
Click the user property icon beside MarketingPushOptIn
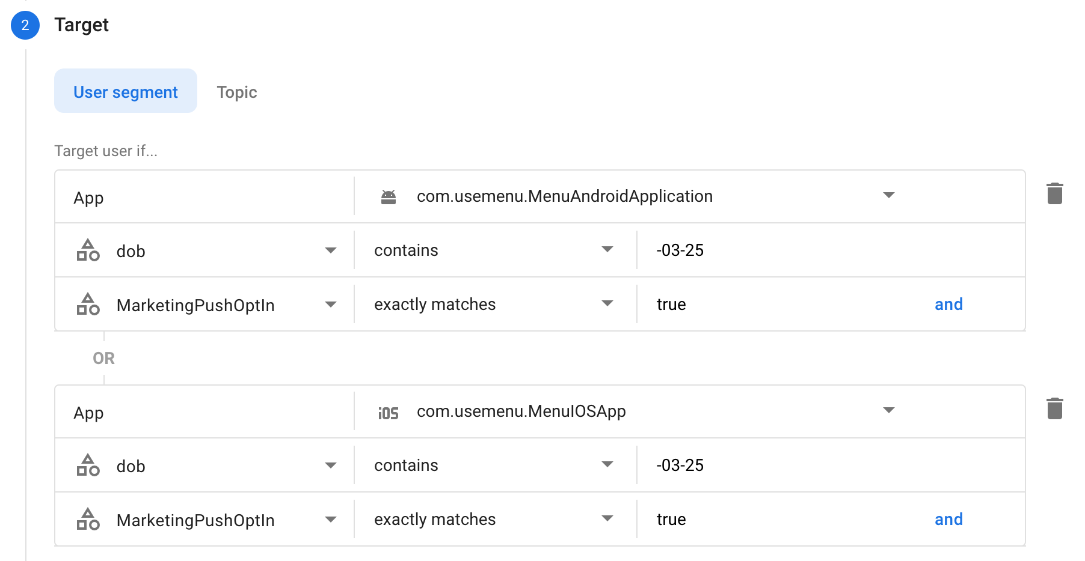click(x=88, y=304)
